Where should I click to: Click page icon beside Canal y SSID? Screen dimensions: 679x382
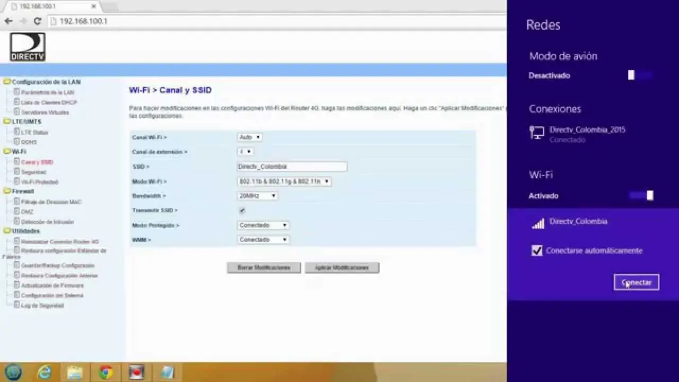click(x=17, y=161)
